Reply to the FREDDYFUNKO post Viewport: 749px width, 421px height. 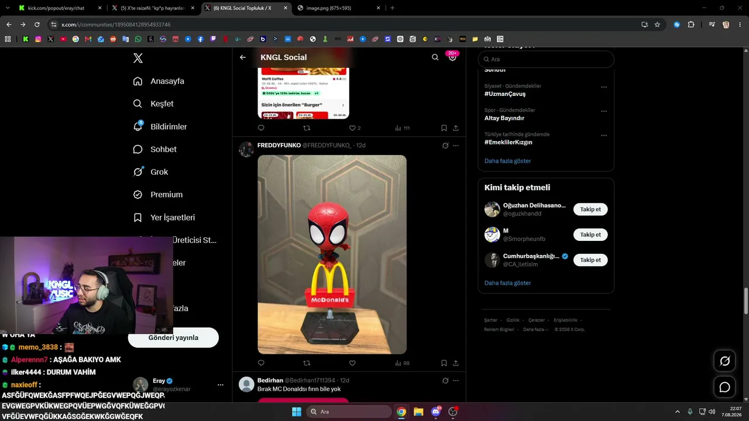tap(261, 363)
